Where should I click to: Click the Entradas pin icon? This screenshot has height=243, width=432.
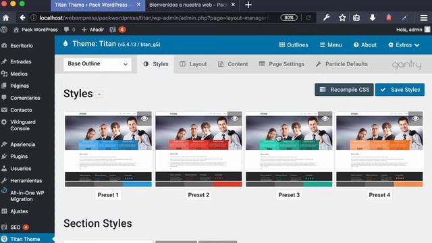click(x=4, y=61)
